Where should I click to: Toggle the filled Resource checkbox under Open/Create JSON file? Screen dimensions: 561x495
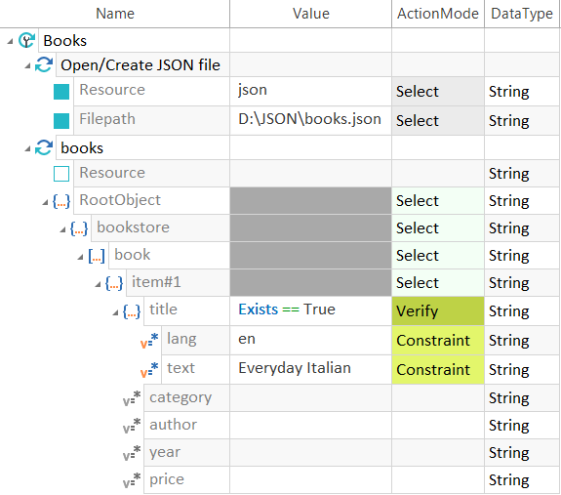coord(61,92)
